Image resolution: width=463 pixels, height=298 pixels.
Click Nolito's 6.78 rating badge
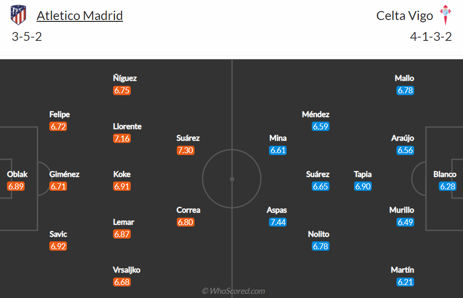(321, 246)
